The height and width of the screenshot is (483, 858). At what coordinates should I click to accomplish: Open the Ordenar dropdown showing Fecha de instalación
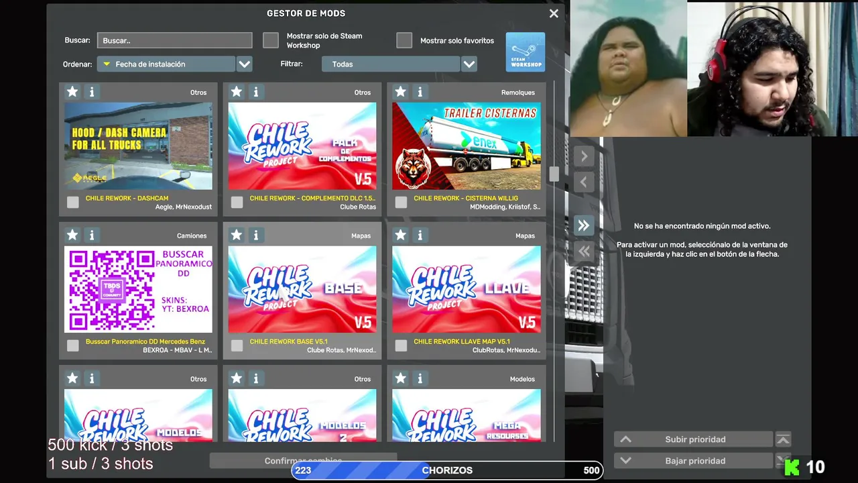pos(174,64)
